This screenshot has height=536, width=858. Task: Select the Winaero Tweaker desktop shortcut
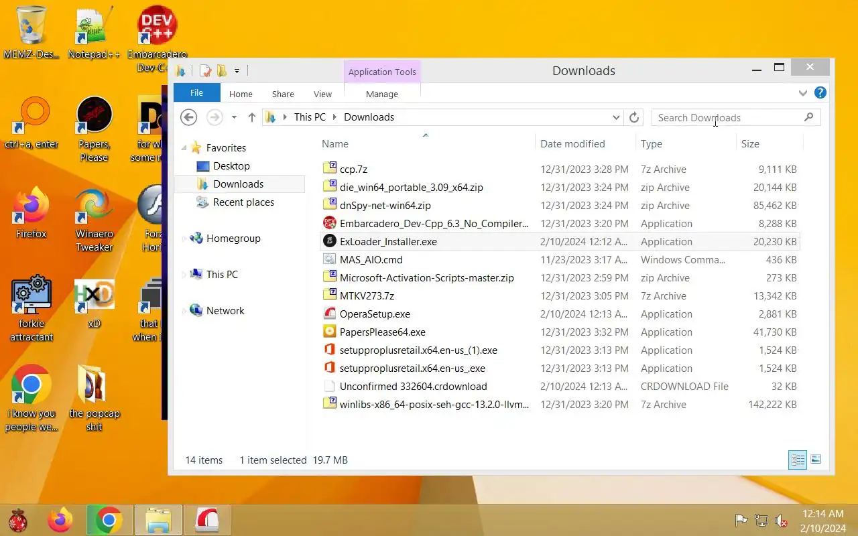click(x=94, y=218)
